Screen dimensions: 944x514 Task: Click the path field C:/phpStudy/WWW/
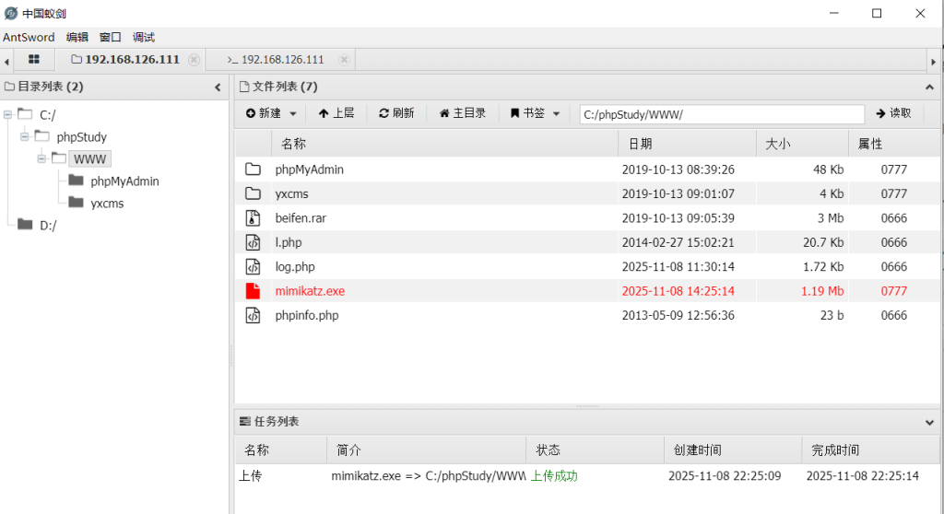(721, 114)
